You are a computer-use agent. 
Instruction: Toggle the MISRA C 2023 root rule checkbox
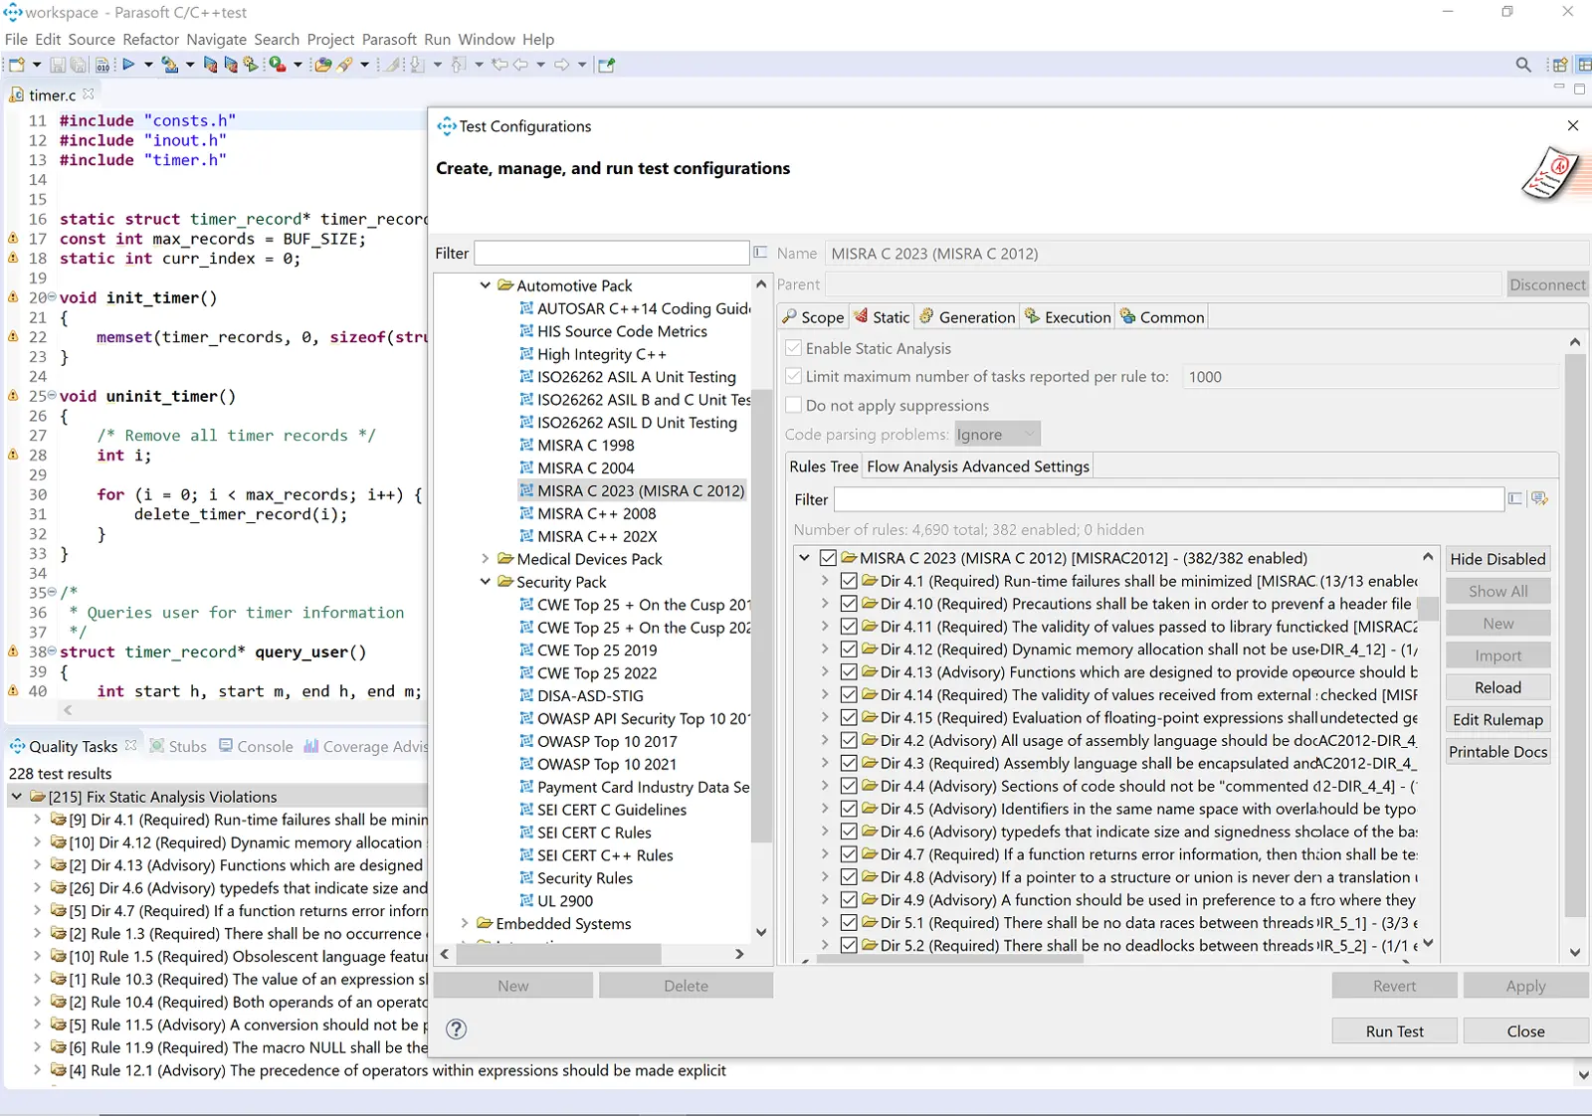coord(828,558)
